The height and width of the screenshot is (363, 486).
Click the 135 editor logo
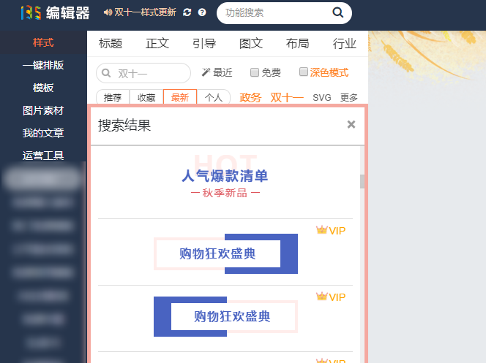click(55, 12)
